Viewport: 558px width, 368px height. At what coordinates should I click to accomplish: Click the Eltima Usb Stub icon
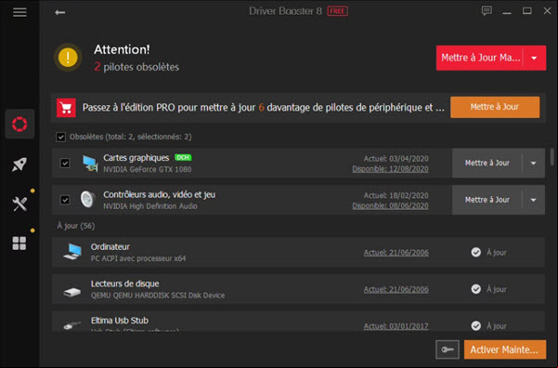coord(72,325)
